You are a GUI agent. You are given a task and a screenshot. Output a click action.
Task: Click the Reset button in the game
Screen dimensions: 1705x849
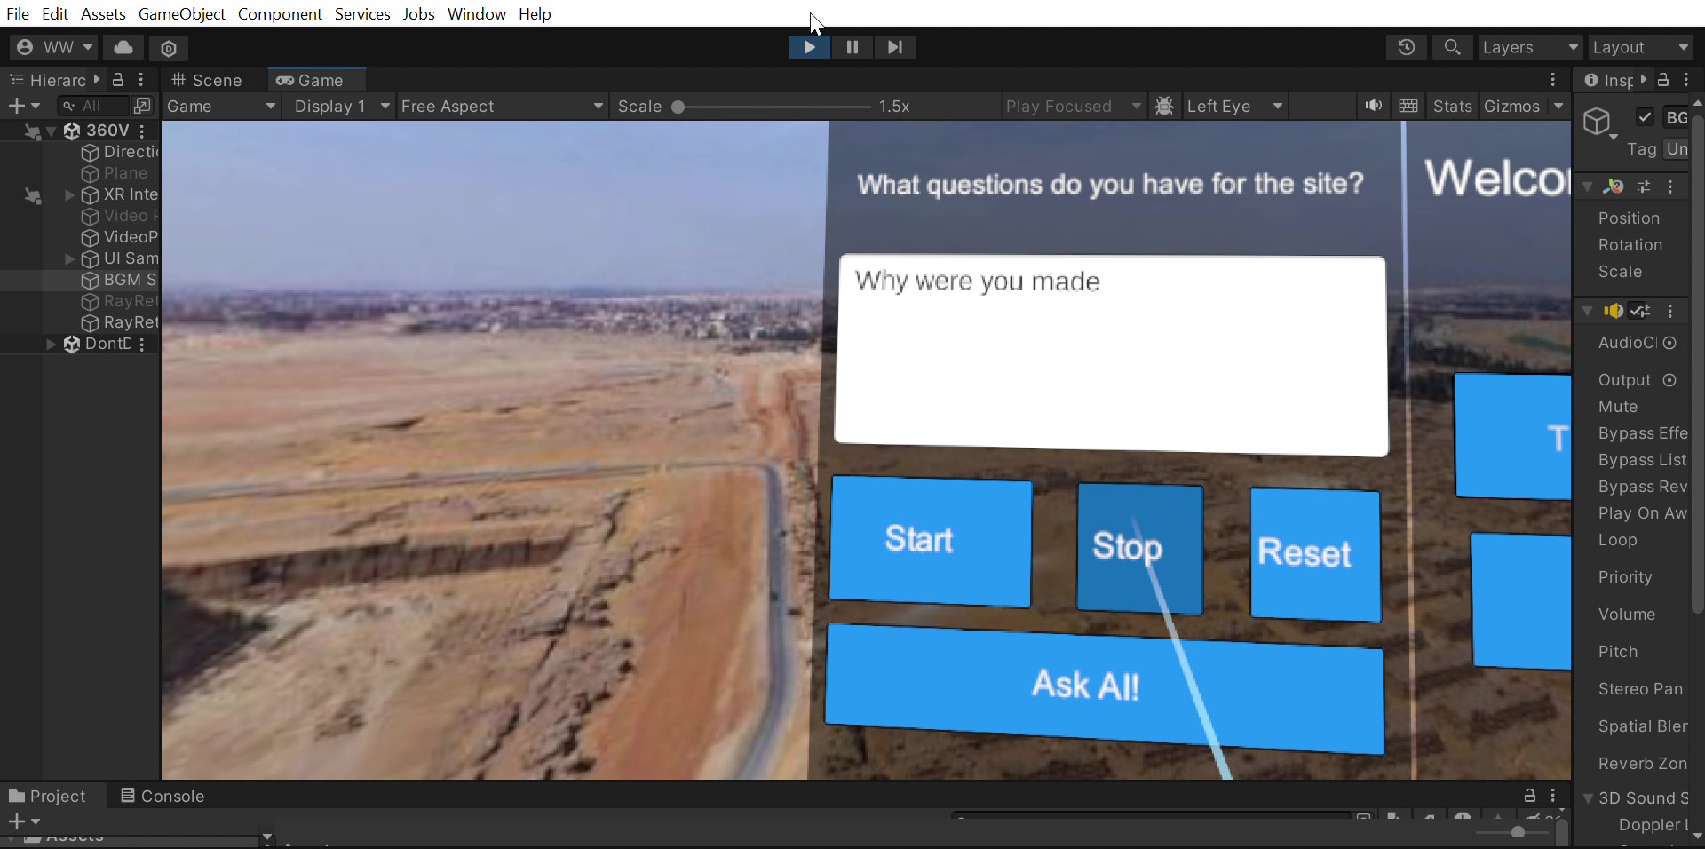point(1315,554)
